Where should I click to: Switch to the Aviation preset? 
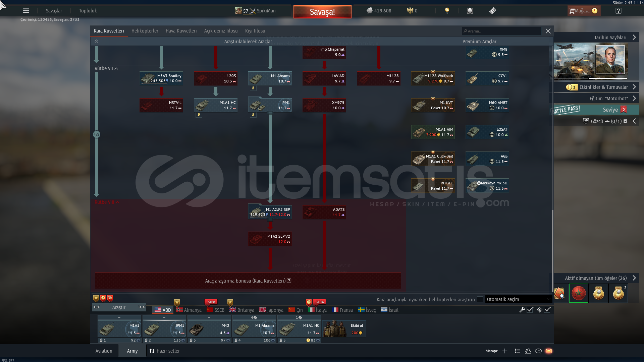104,351
